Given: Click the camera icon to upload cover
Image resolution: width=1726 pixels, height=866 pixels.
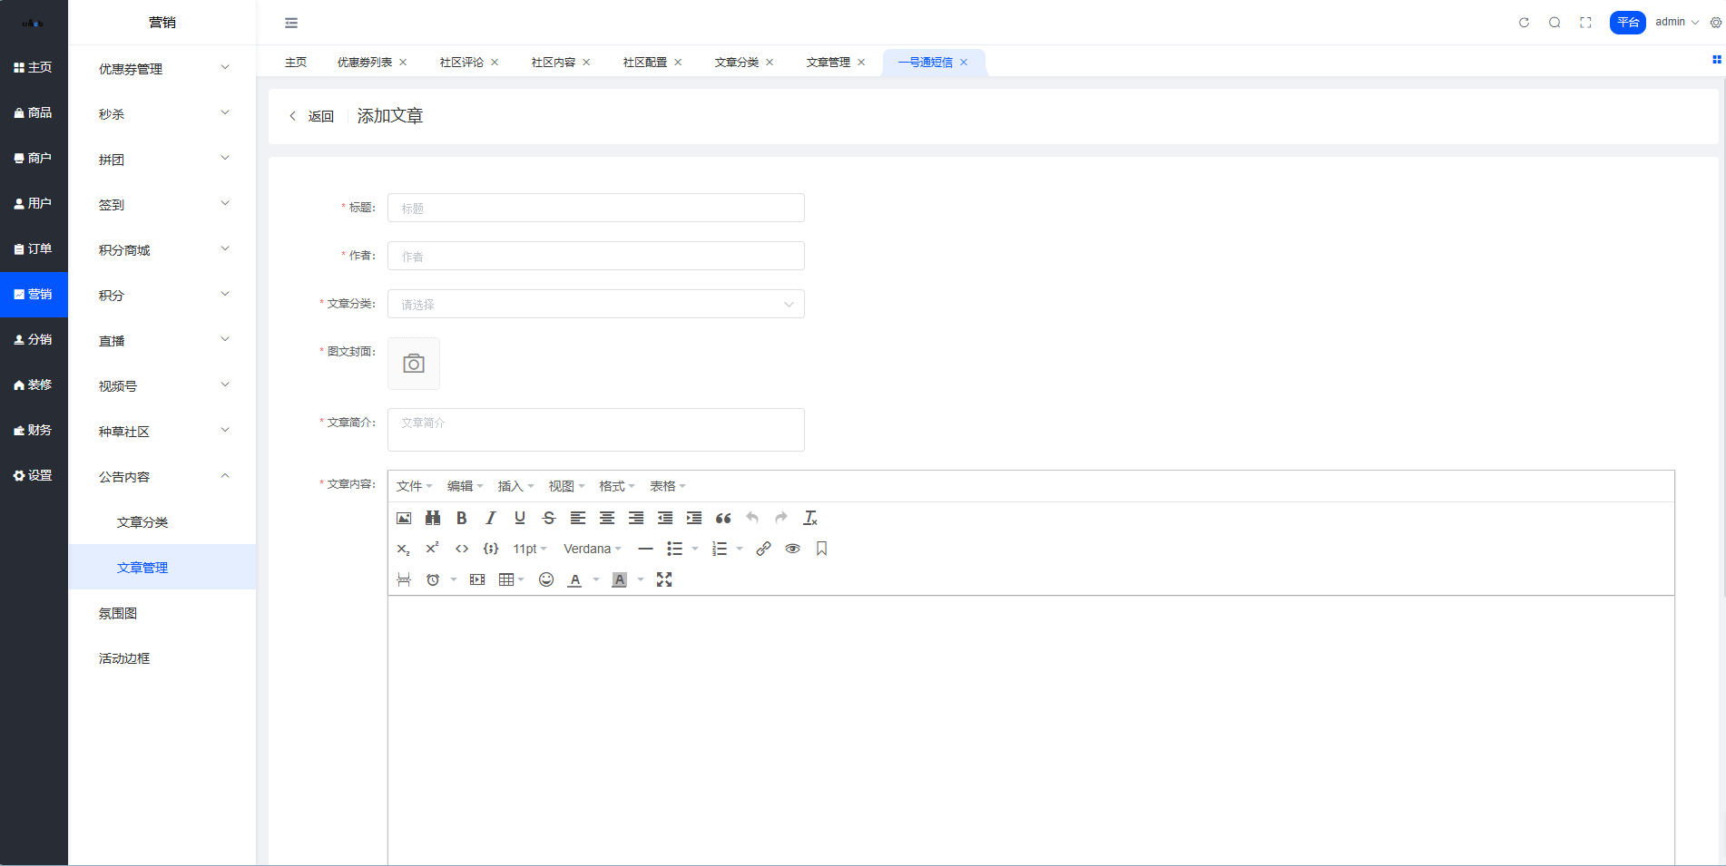Looking at the screenshot, I should (x=414, y=364).
